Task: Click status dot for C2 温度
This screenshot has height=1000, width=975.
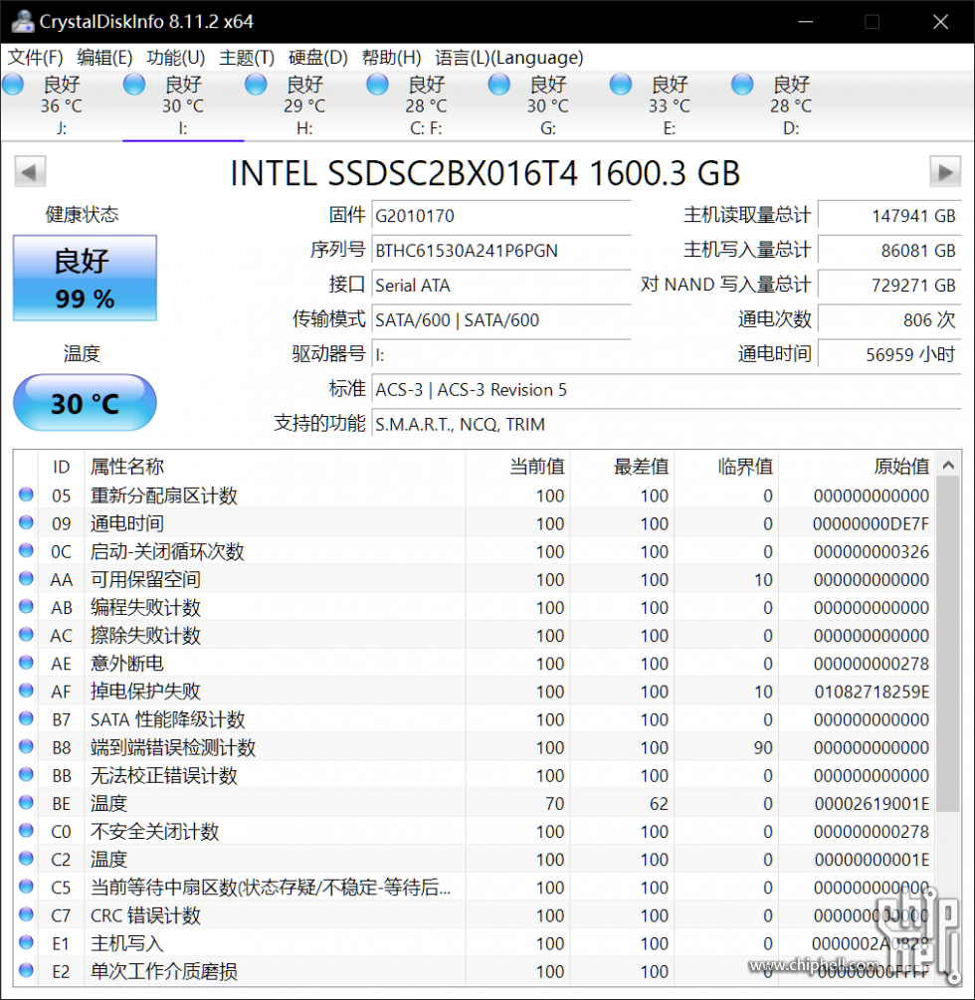Action: [26, 859]
